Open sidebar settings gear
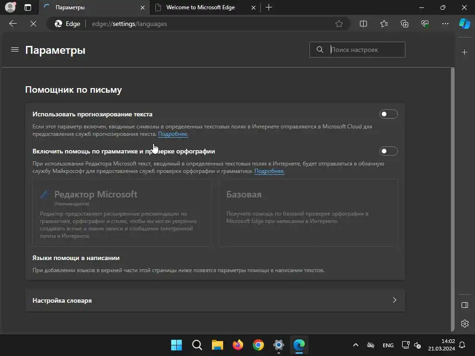This screenshot has width=475, height=356. 464,324
